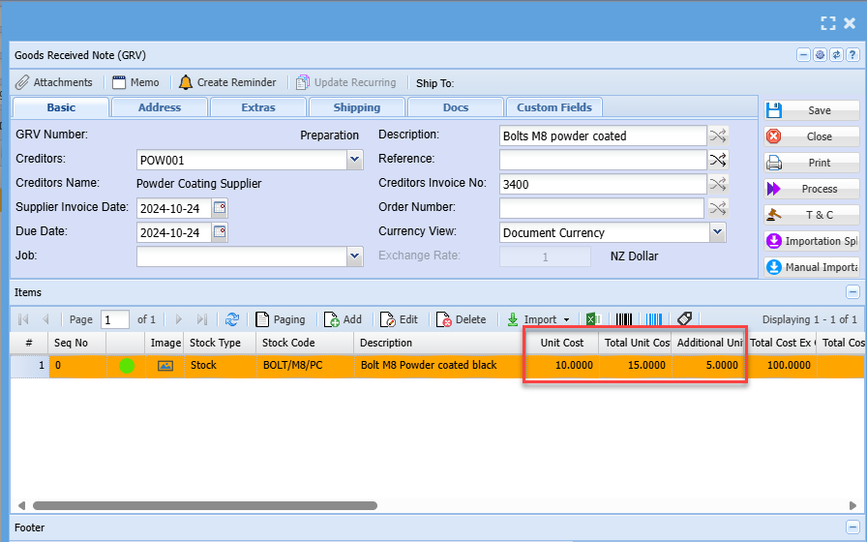867x542 pixels.
Task: Click the horizontal scrollbar in Items grid
Action: 387,504
